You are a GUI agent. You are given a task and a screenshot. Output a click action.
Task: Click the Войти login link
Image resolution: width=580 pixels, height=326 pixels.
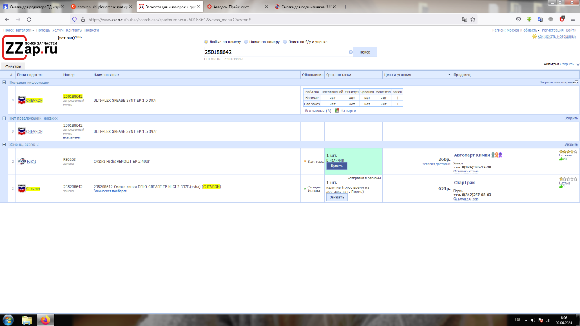click(571, 30)
